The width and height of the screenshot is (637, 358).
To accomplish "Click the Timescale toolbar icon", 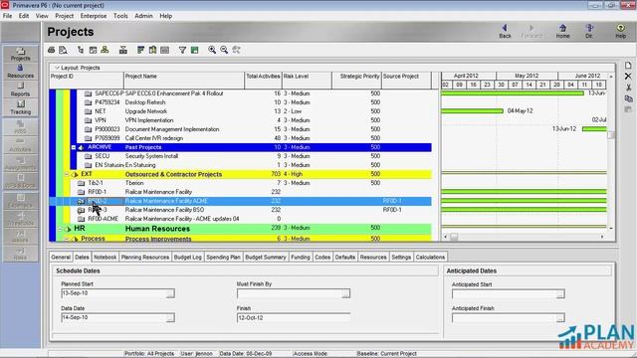I will [x=164, y=50].
